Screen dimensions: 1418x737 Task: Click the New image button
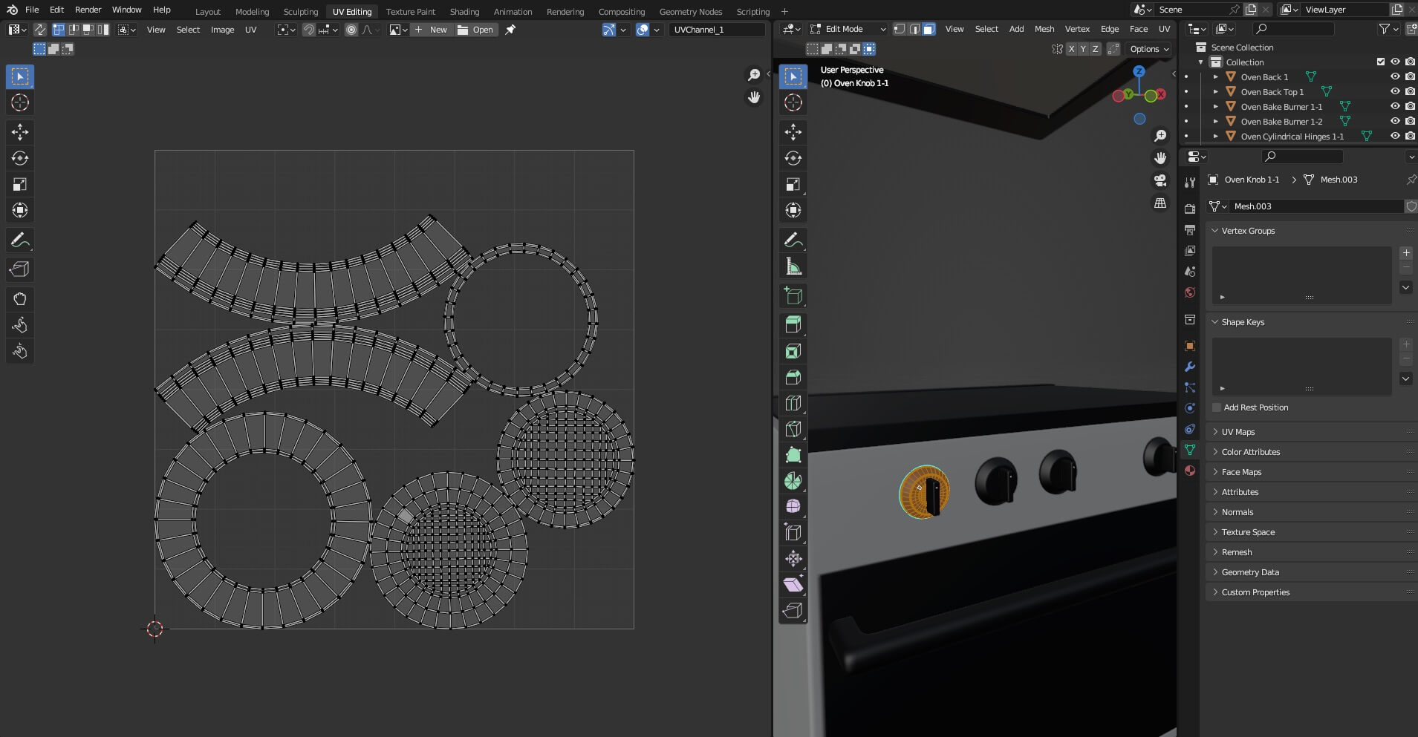(x=431, y=30)
